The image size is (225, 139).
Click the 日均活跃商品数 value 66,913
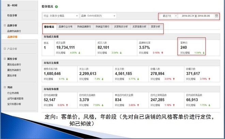click(x=192, y=100)
